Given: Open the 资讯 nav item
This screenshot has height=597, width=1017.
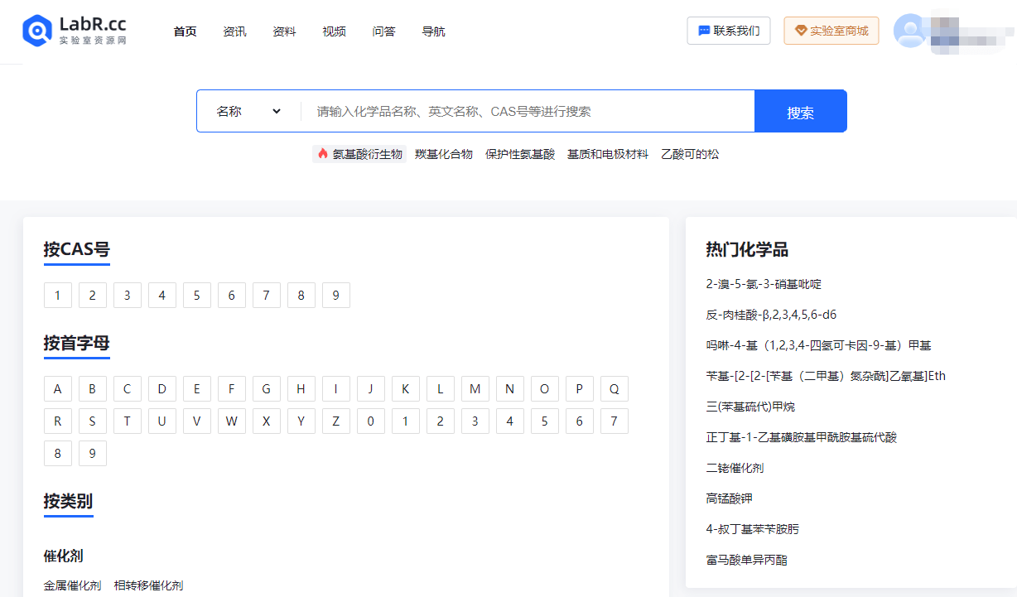Looking at the screenshot, I should 235,31.
